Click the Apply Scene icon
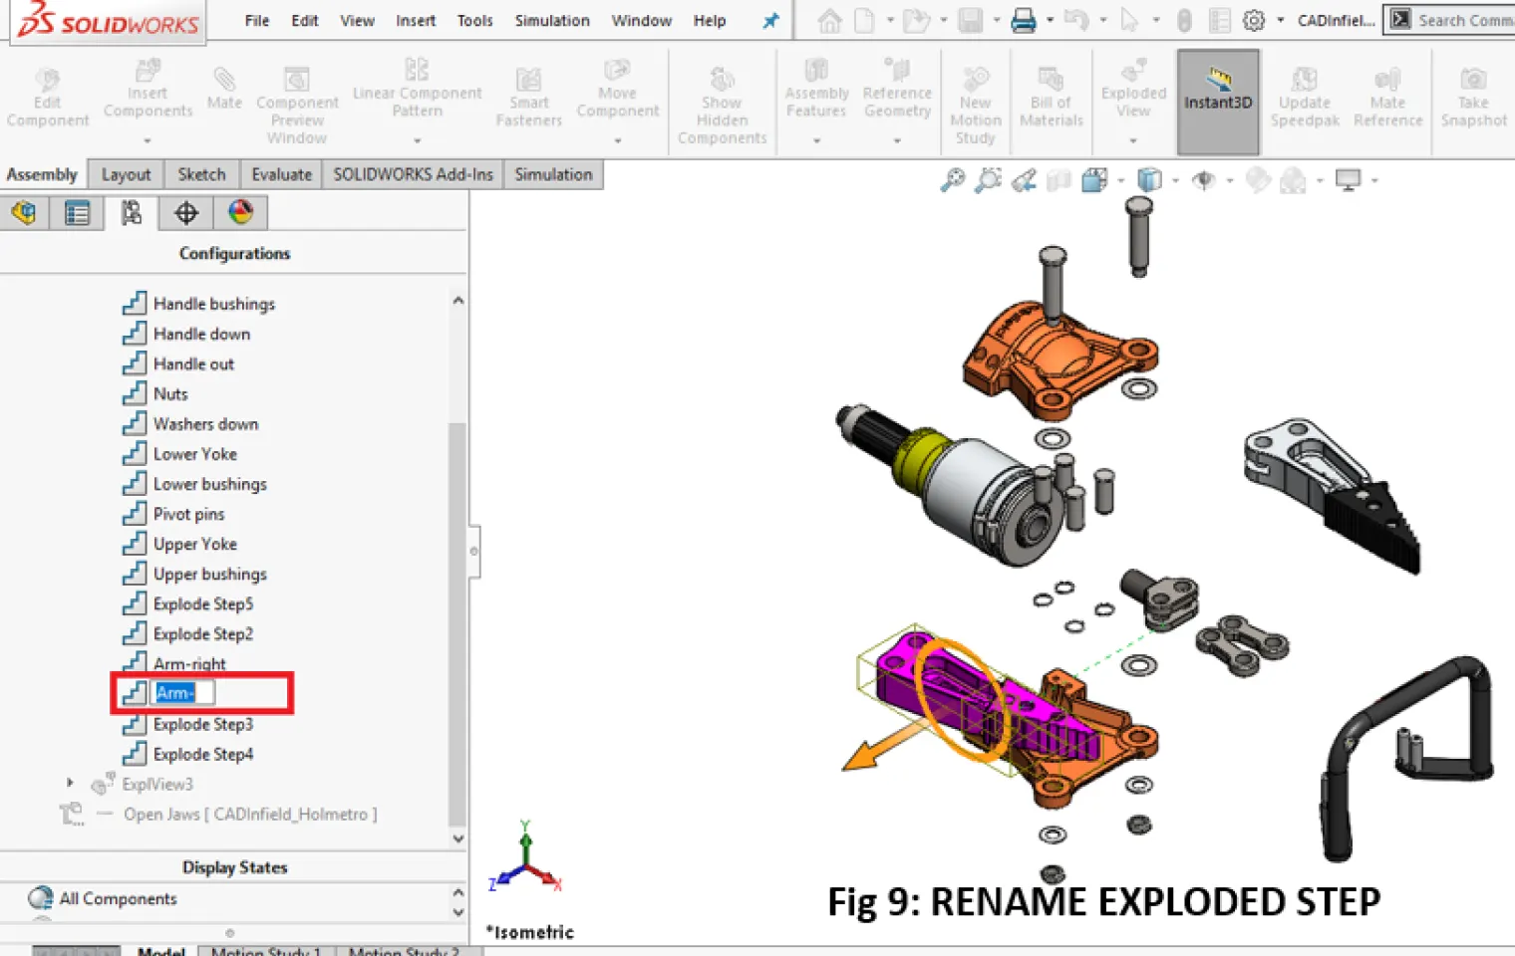The width and height of the screenshot is (1515, 956). tap(1293, 180)
